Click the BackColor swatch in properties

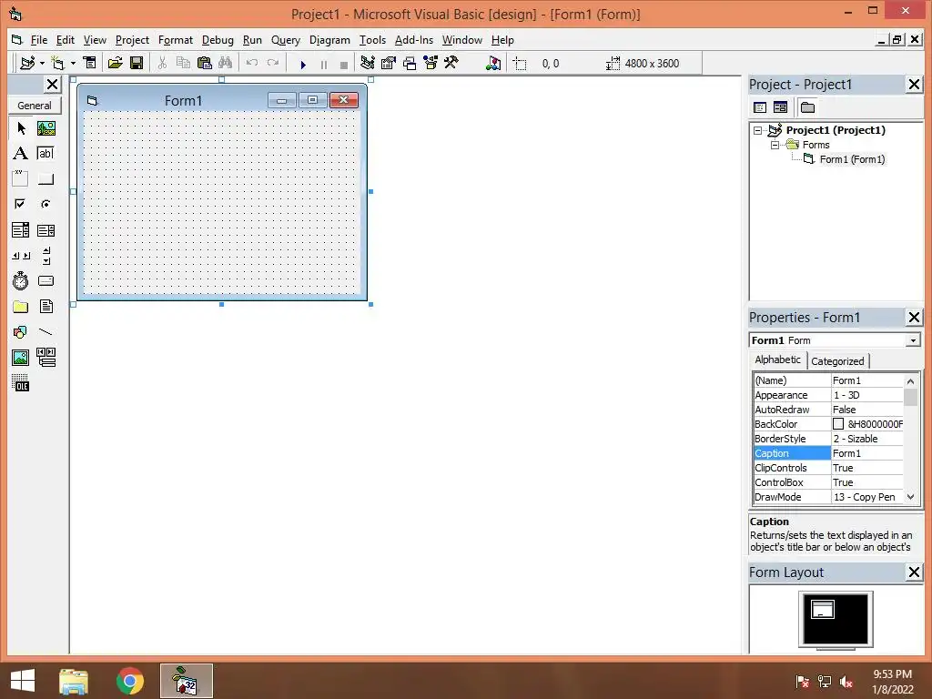pyautogui.click(x=838, y=424)
